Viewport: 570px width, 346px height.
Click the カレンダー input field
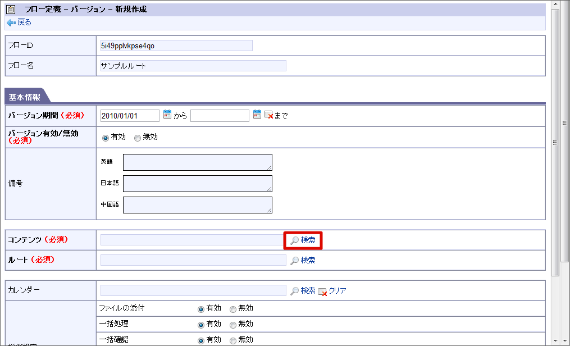click(193, 290)
